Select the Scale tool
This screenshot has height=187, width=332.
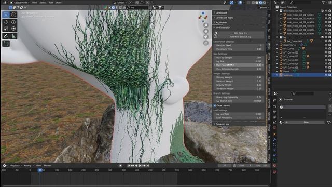(6, 29)
